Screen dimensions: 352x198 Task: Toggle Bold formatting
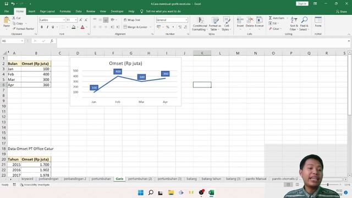coord(42,27)
